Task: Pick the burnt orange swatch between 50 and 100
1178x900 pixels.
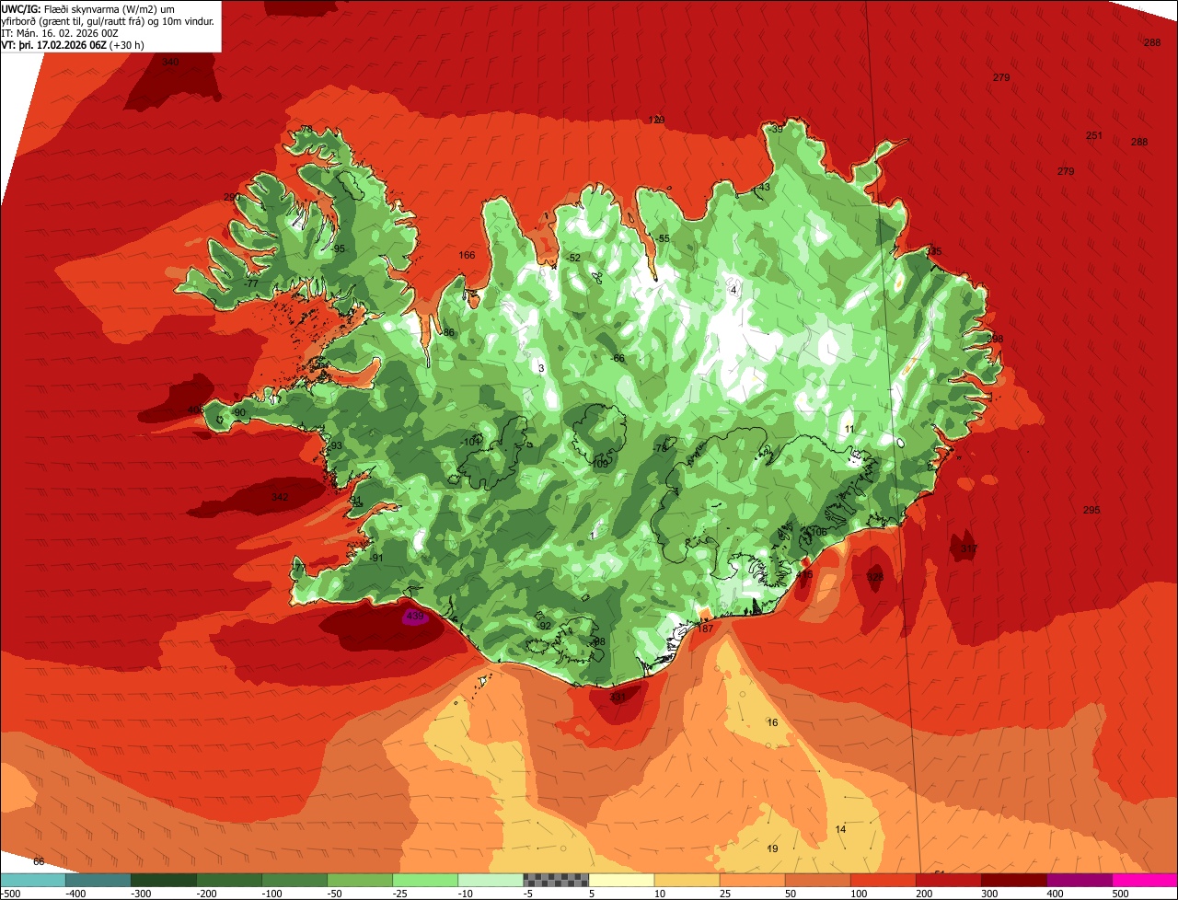Action: 817,880
